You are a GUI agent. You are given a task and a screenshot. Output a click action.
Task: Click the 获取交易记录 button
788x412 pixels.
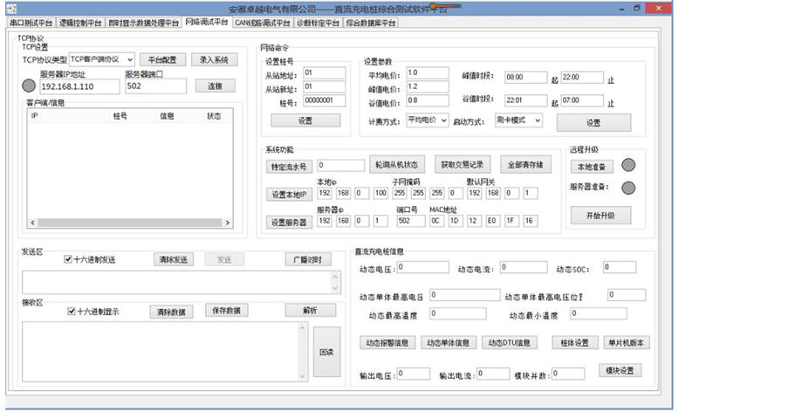(463, 164)
